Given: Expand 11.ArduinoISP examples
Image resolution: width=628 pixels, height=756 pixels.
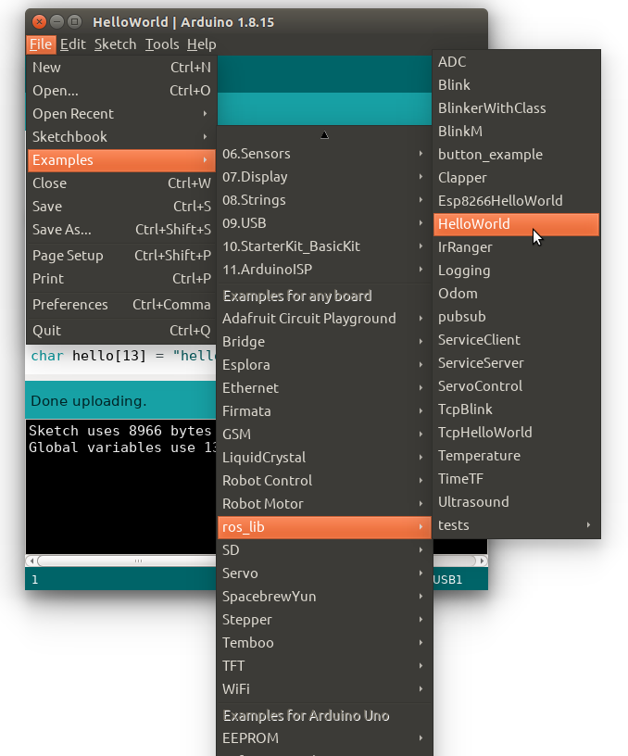Looking at the screenshot, I should [324, 270].
